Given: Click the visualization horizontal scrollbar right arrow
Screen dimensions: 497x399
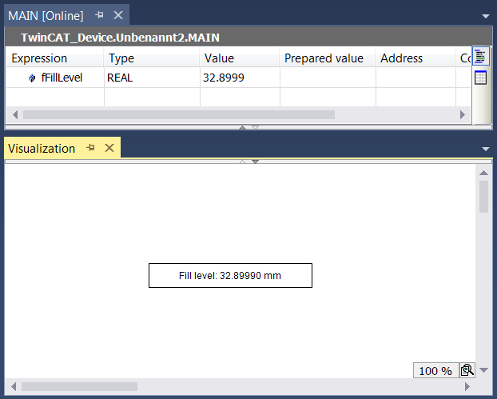Looking at the screenshot, I should point(467,387).
